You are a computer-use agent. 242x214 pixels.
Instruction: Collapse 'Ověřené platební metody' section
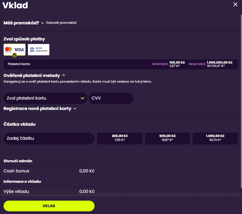34,76
